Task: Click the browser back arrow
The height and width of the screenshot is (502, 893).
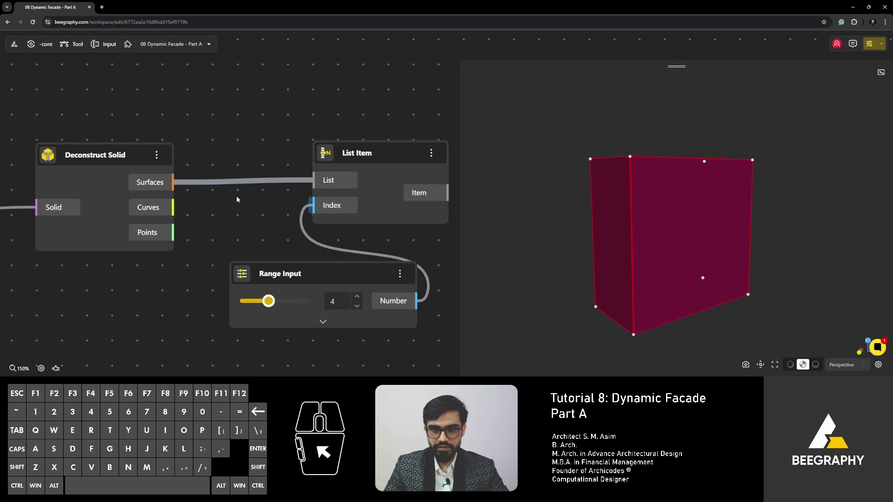Action: tap(8, 22)
